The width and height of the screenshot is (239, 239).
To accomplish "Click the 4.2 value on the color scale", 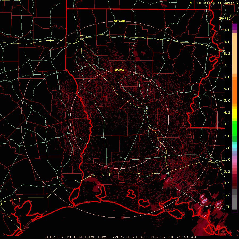I will 227,113.
